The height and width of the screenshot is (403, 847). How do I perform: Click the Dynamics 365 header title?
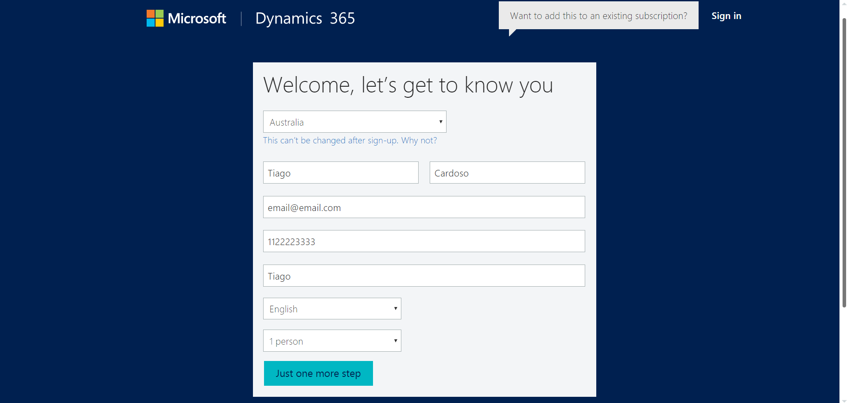(305, 19)
